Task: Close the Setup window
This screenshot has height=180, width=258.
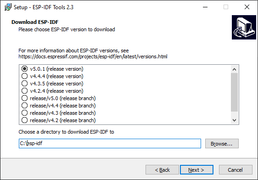Action: [x=247, y=7]
